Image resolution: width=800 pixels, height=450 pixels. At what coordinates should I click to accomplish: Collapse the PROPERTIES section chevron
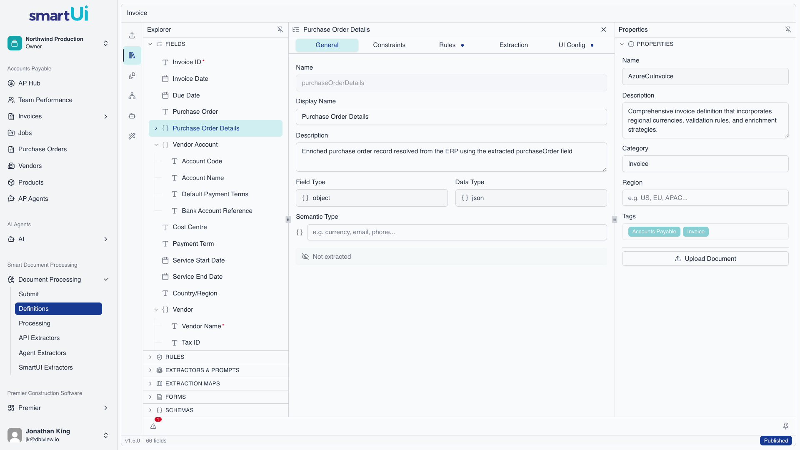622,44
